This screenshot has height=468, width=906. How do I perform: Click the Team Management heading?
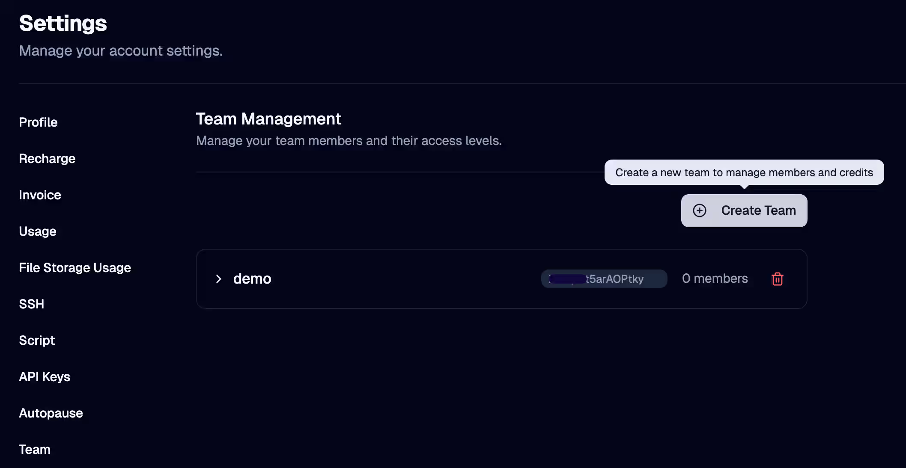click(x=268, y=119)
